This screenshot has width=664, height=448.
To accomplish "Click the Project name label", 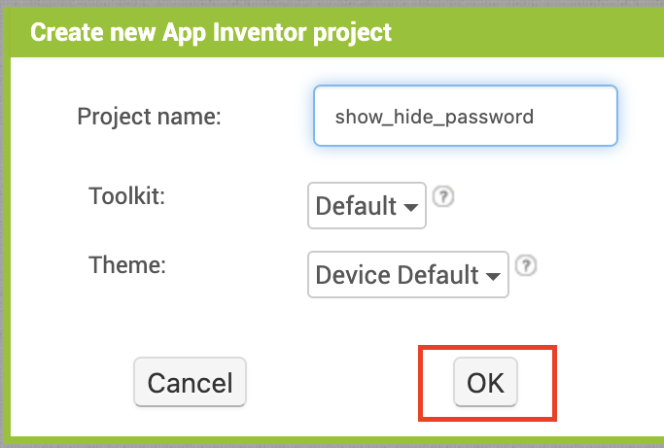I will point(149,117).
